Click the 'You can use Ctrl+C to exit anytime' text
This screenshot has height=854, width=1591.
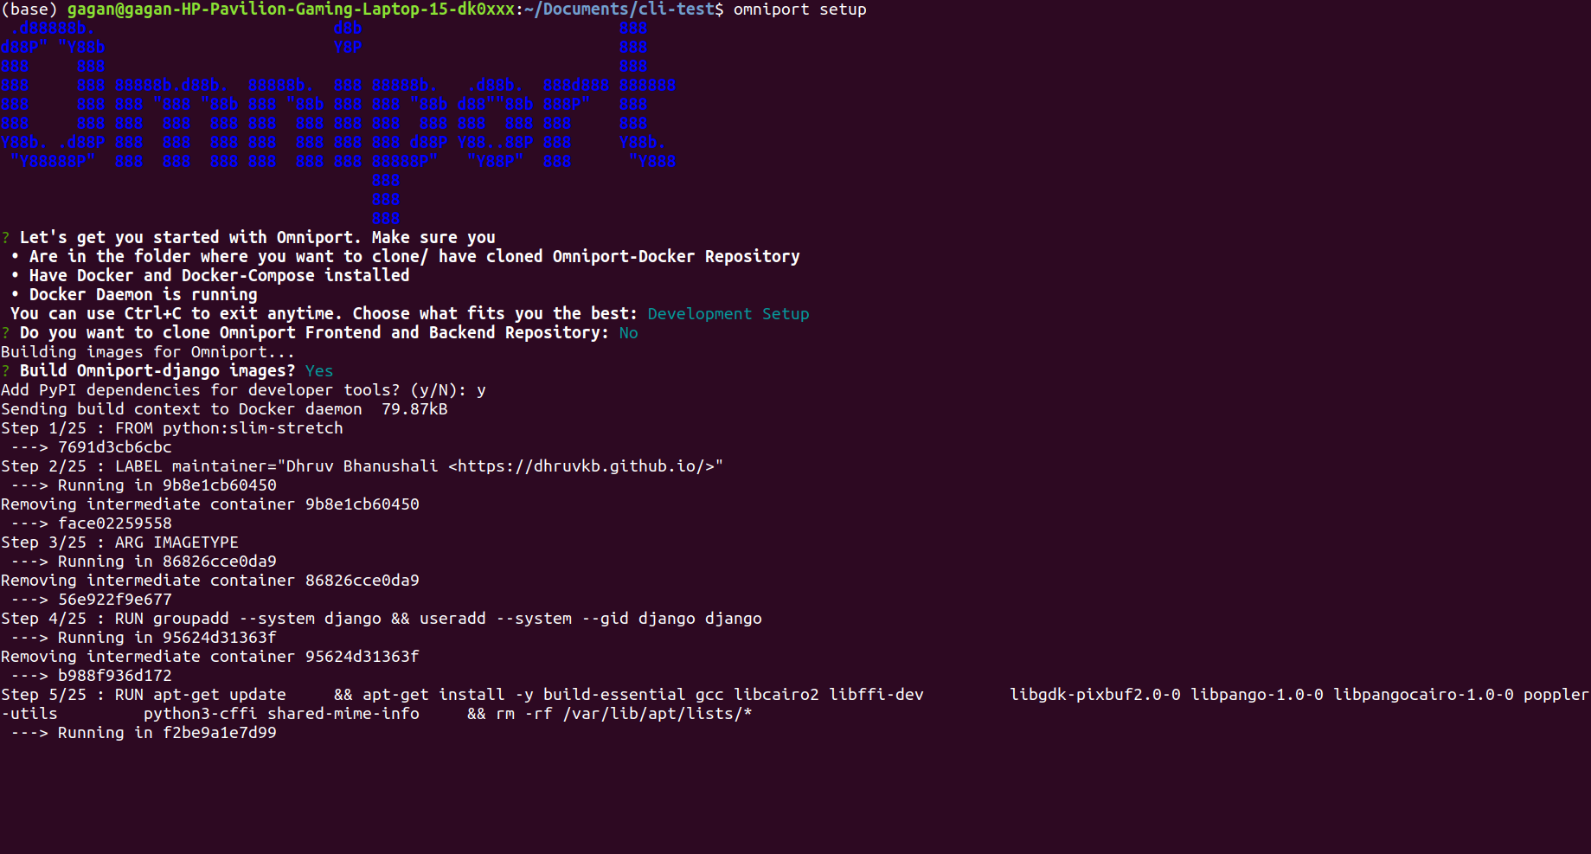tap(172, 314)
